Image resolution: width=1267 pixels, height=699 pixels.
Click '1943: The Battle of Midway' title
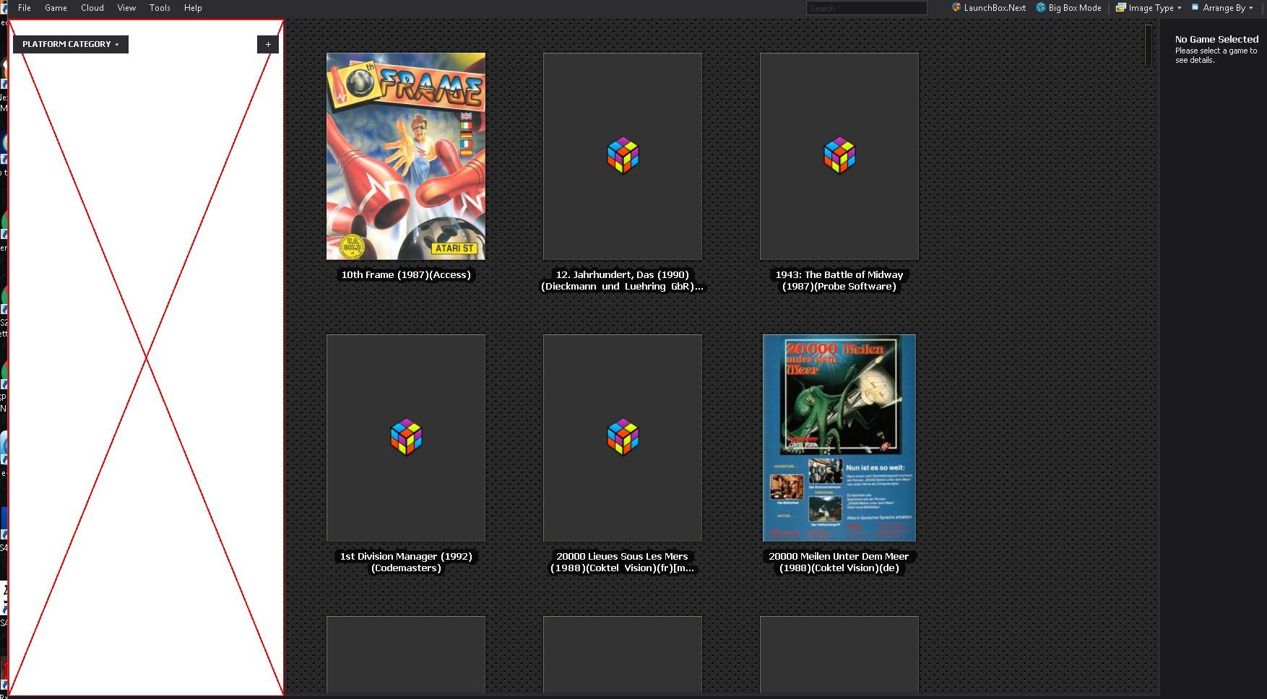(839, 280)
